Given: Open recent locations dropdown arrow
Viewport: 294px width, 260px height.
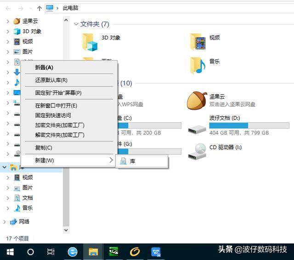Looking at the screenshot, I should click(31, 8).
